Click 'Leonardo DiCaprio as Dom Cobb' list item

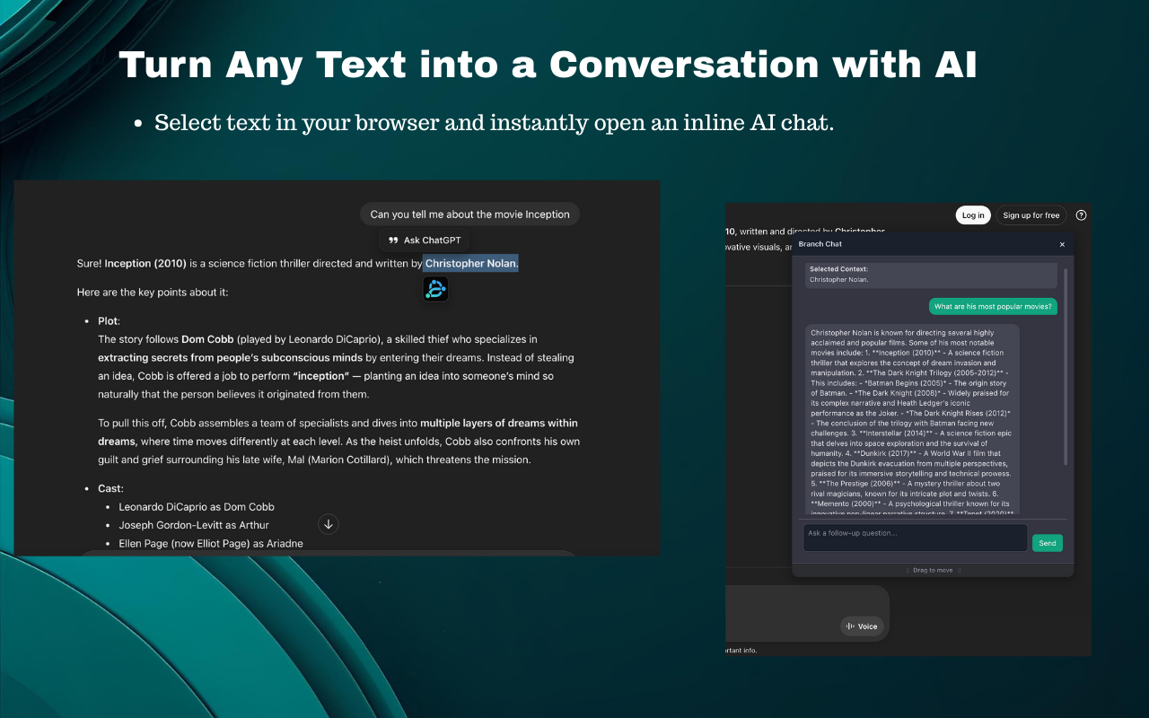coord(197,507)
